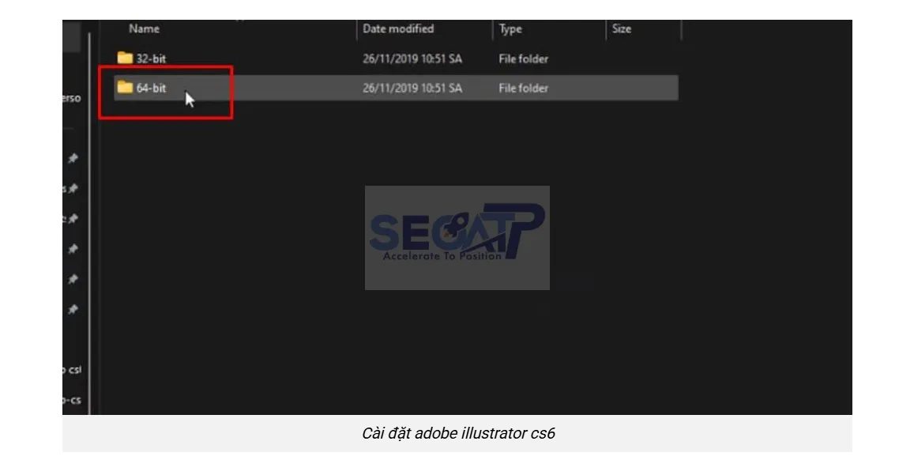
Task: Select the 32-bit folder name
Action: click(151, 58)
